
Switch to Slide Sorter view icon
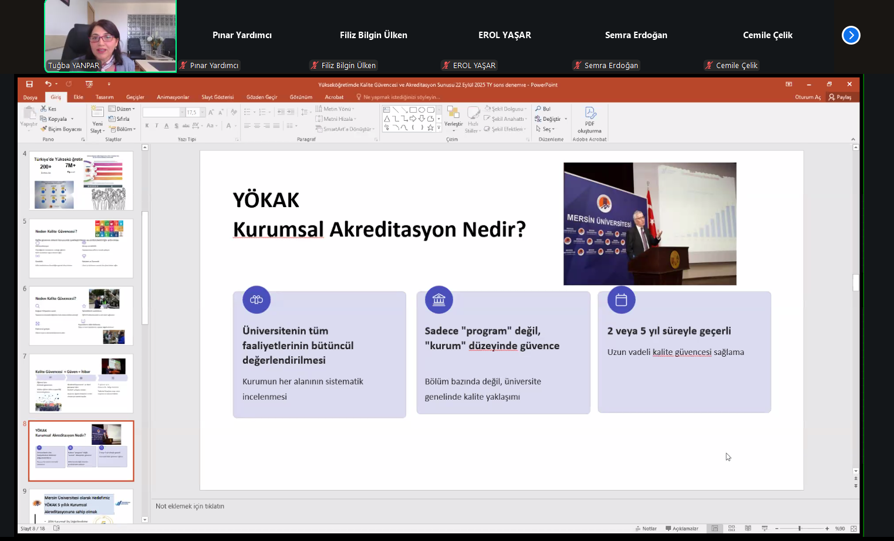coord(731,529)
